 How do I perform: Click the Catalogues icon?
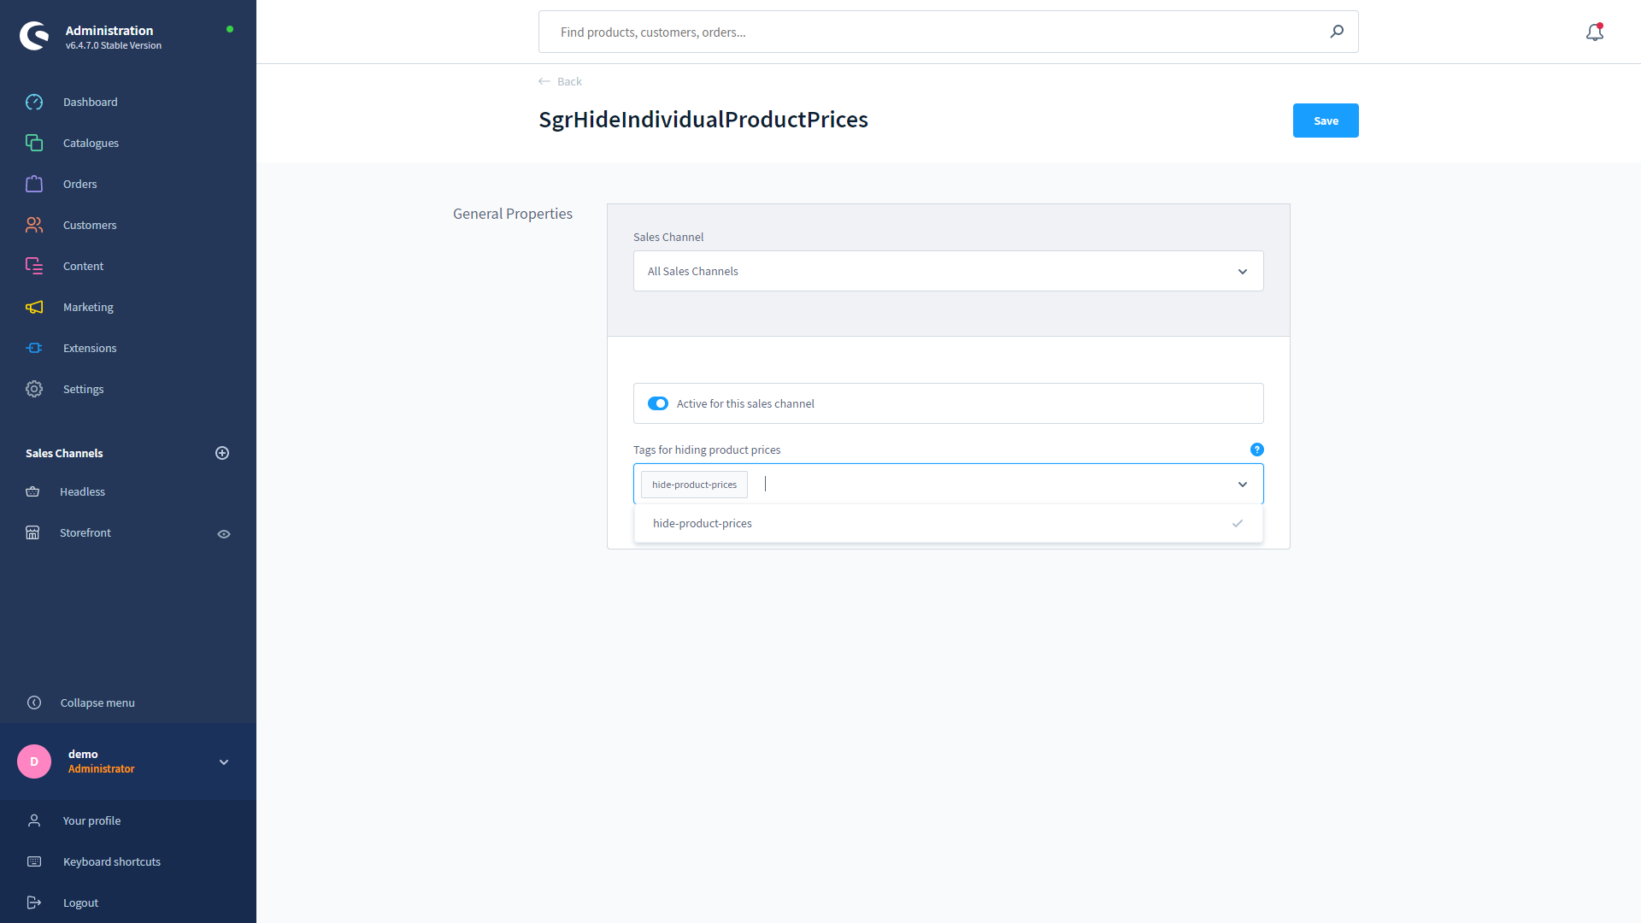(x=34, y=143)
